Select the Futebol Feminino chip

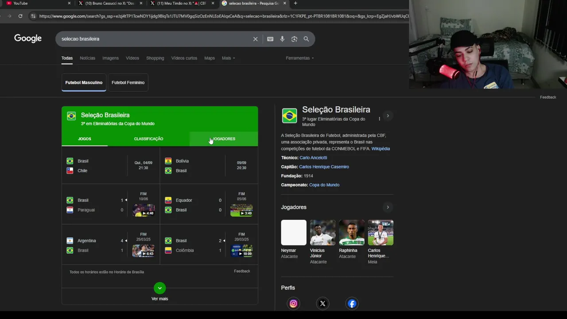pyautogui.click(x=128, y=82)
